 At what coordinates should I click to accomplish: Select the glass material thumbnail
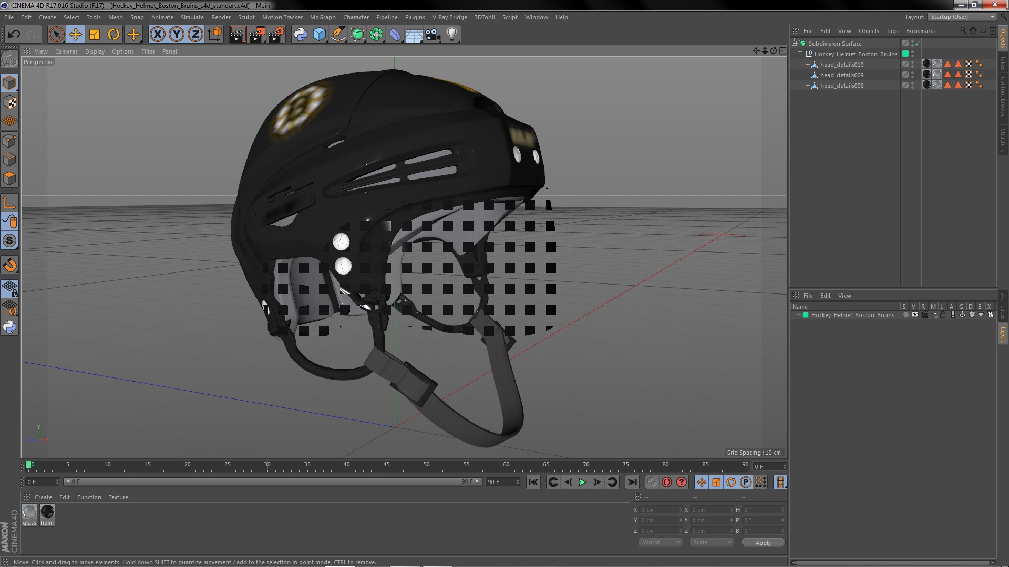(29, 512)
